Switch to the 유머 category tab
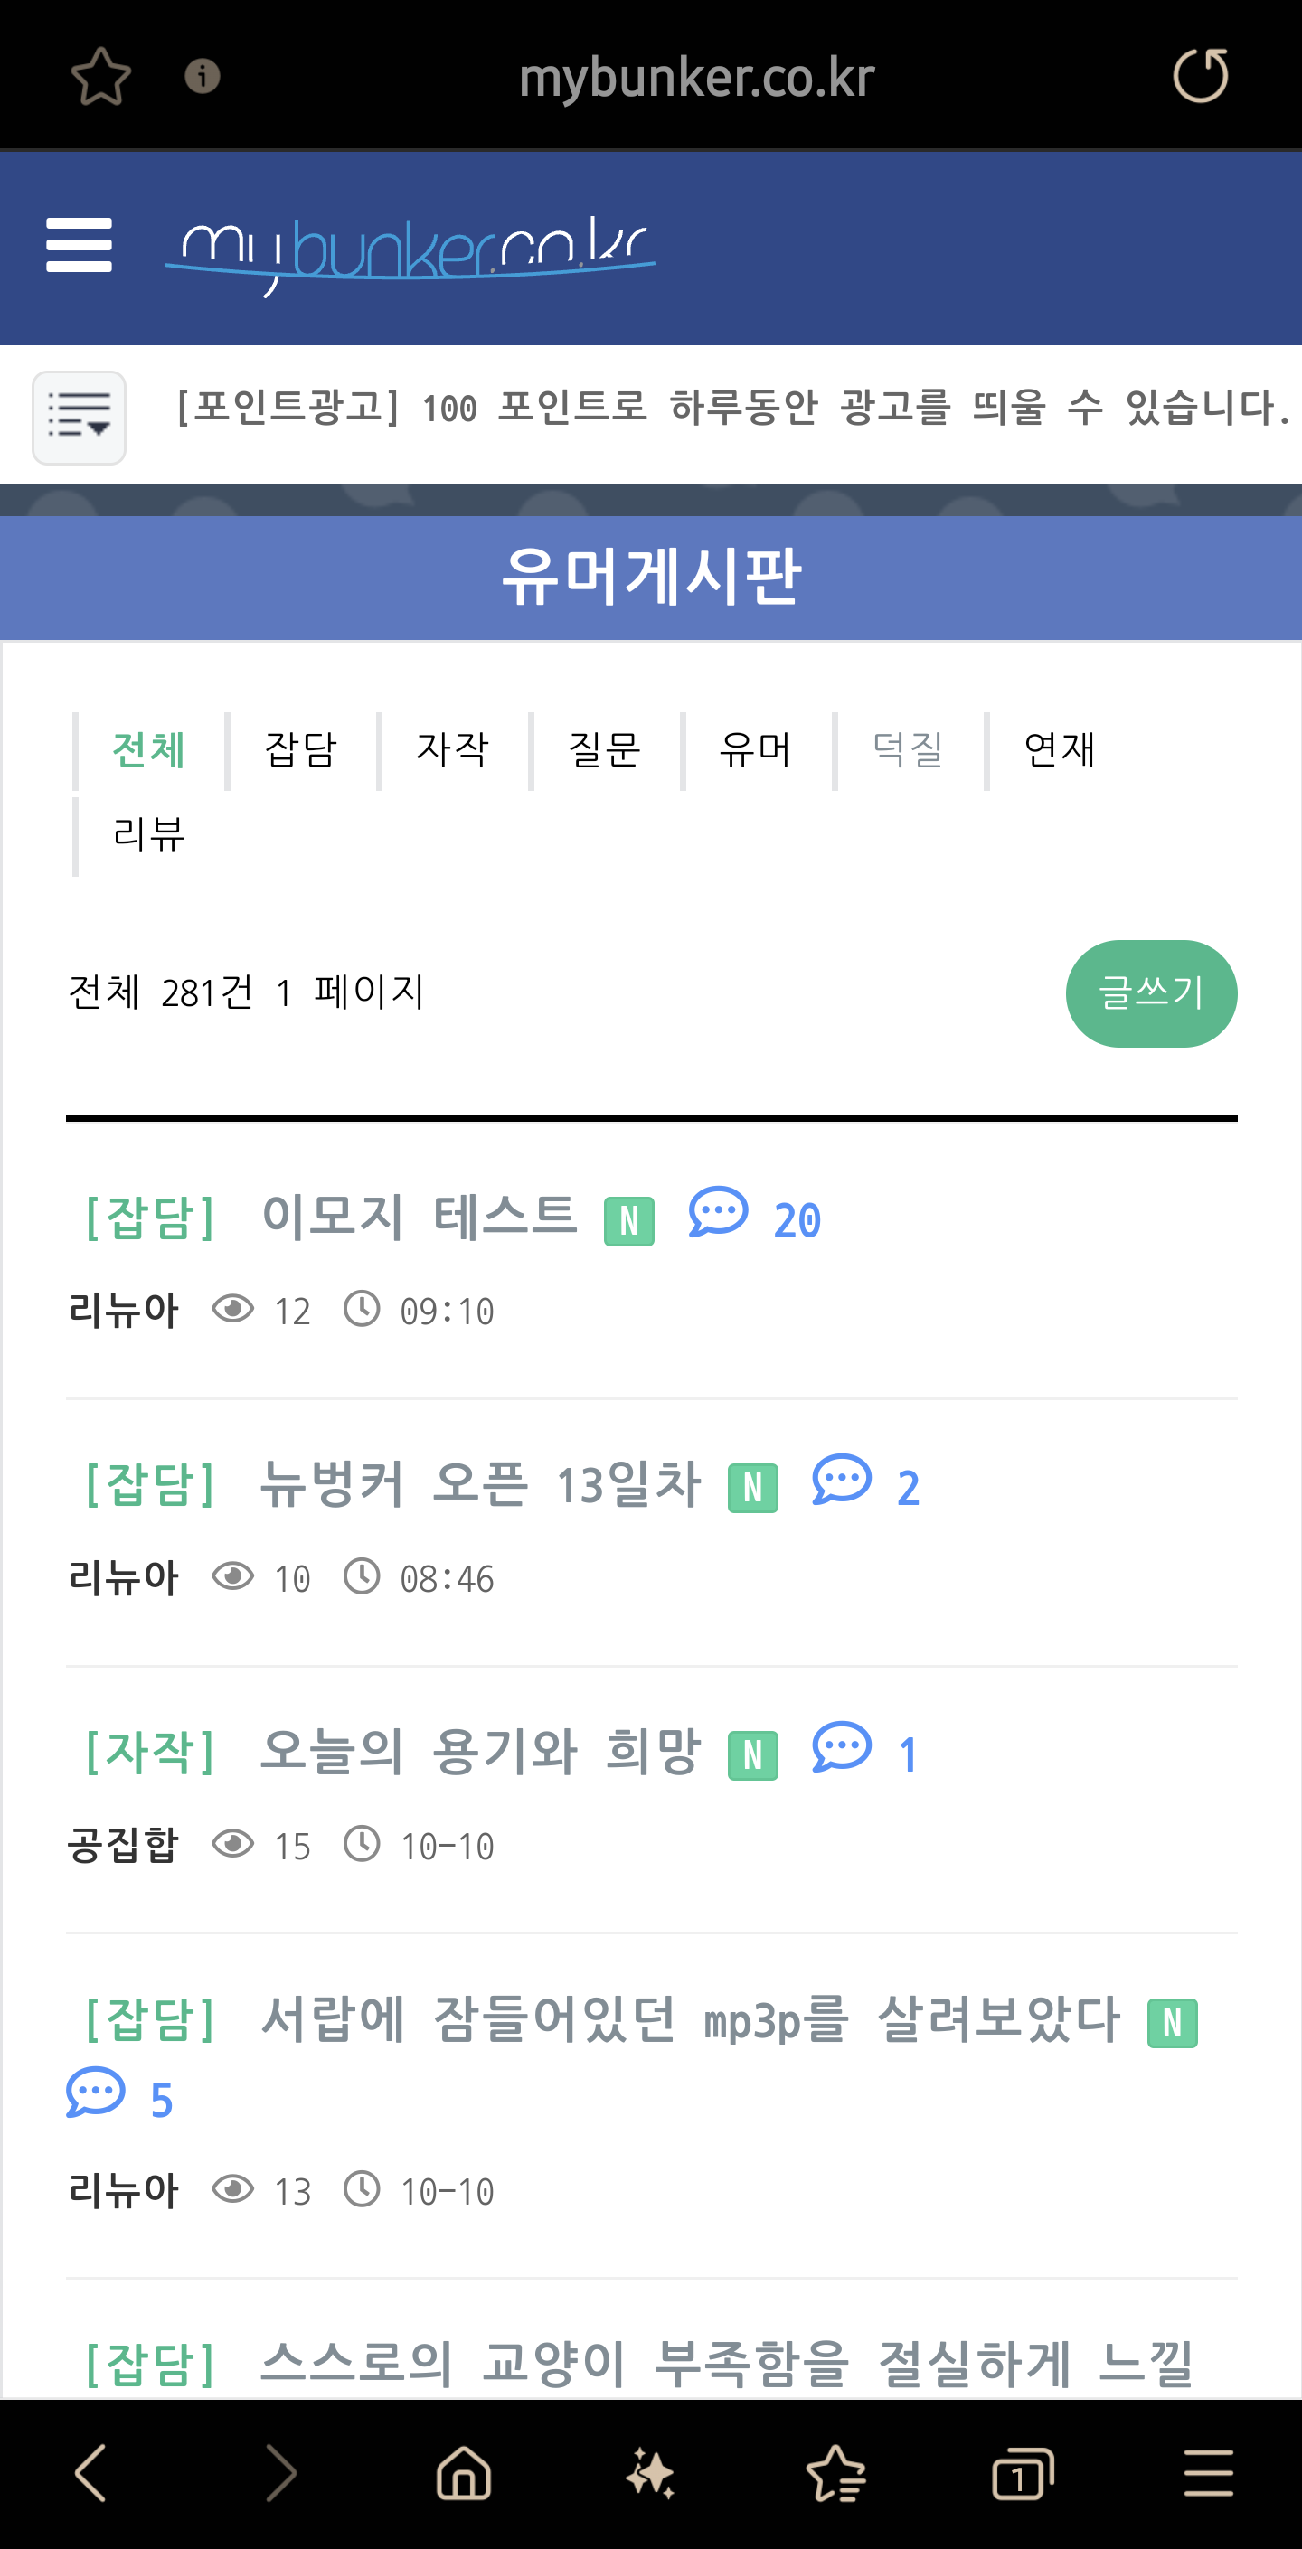 pyautogui.click(x=756, y=750)
